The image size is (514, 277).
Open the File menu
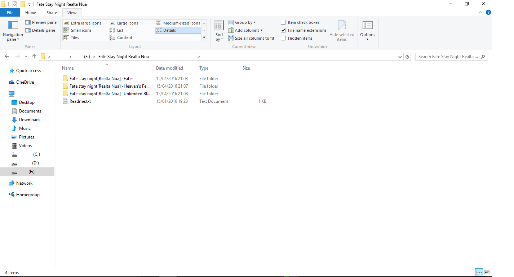pos(10,13)
